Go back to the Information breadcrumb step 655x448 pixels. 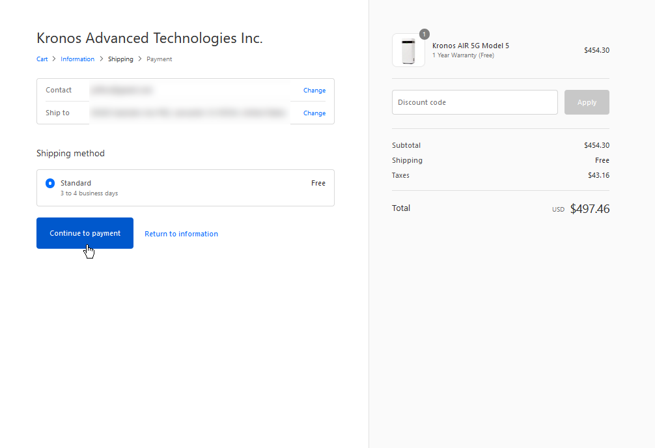pos(77,59)
